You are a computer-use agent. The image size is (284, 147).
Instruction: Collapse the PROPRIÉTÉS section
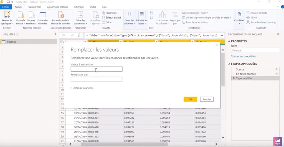coord(229,41)
